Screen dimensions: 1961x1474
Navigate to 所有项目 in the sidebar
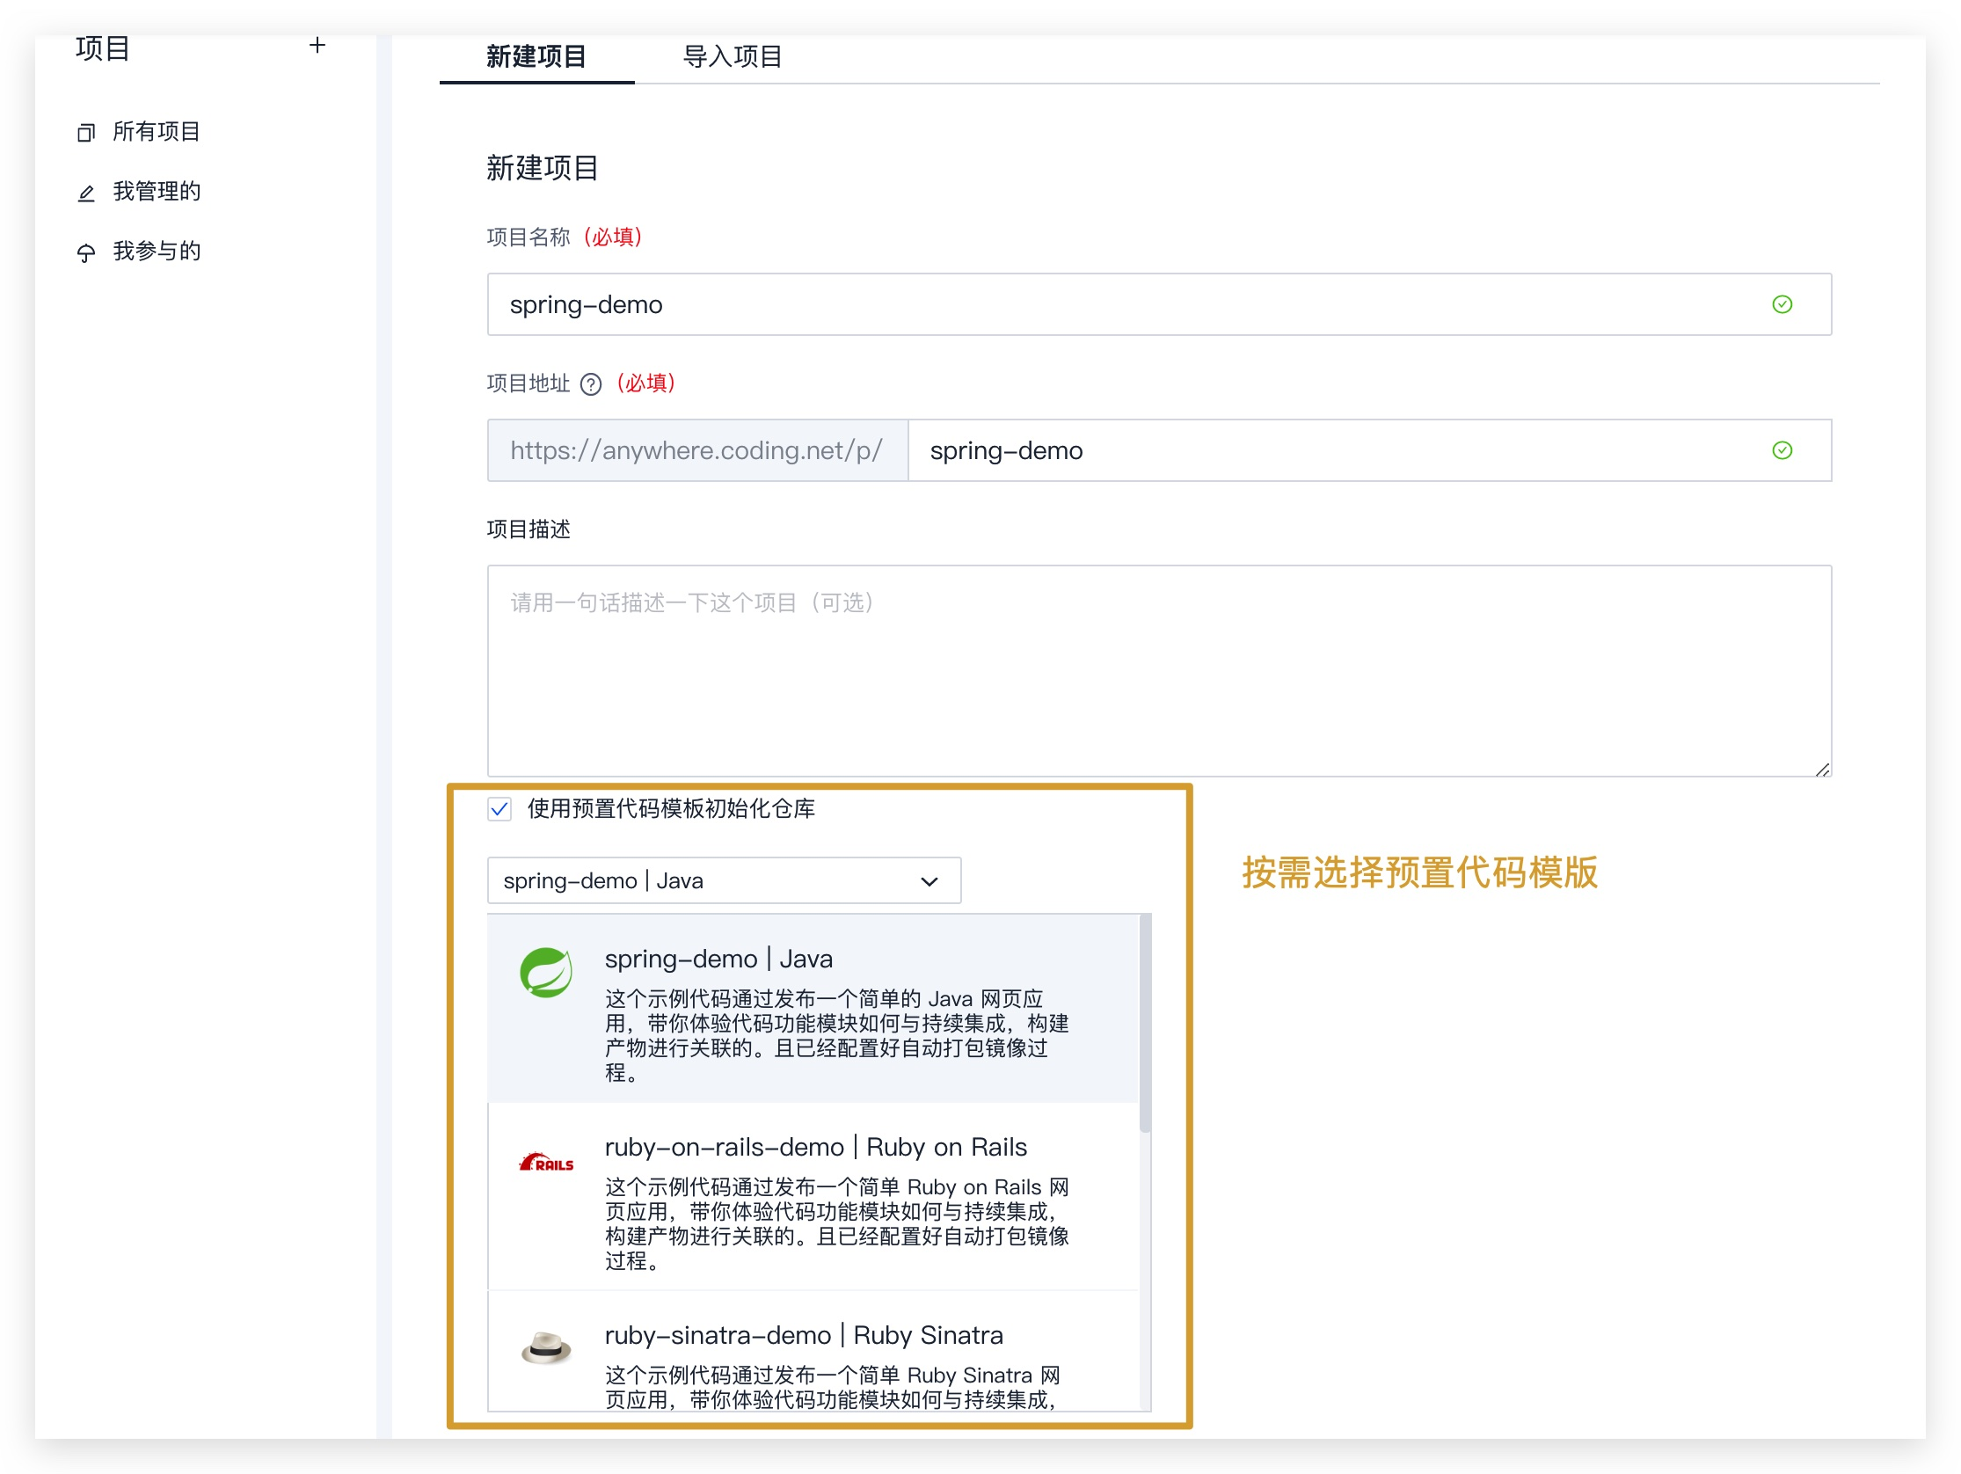click(x=157, y=131)
